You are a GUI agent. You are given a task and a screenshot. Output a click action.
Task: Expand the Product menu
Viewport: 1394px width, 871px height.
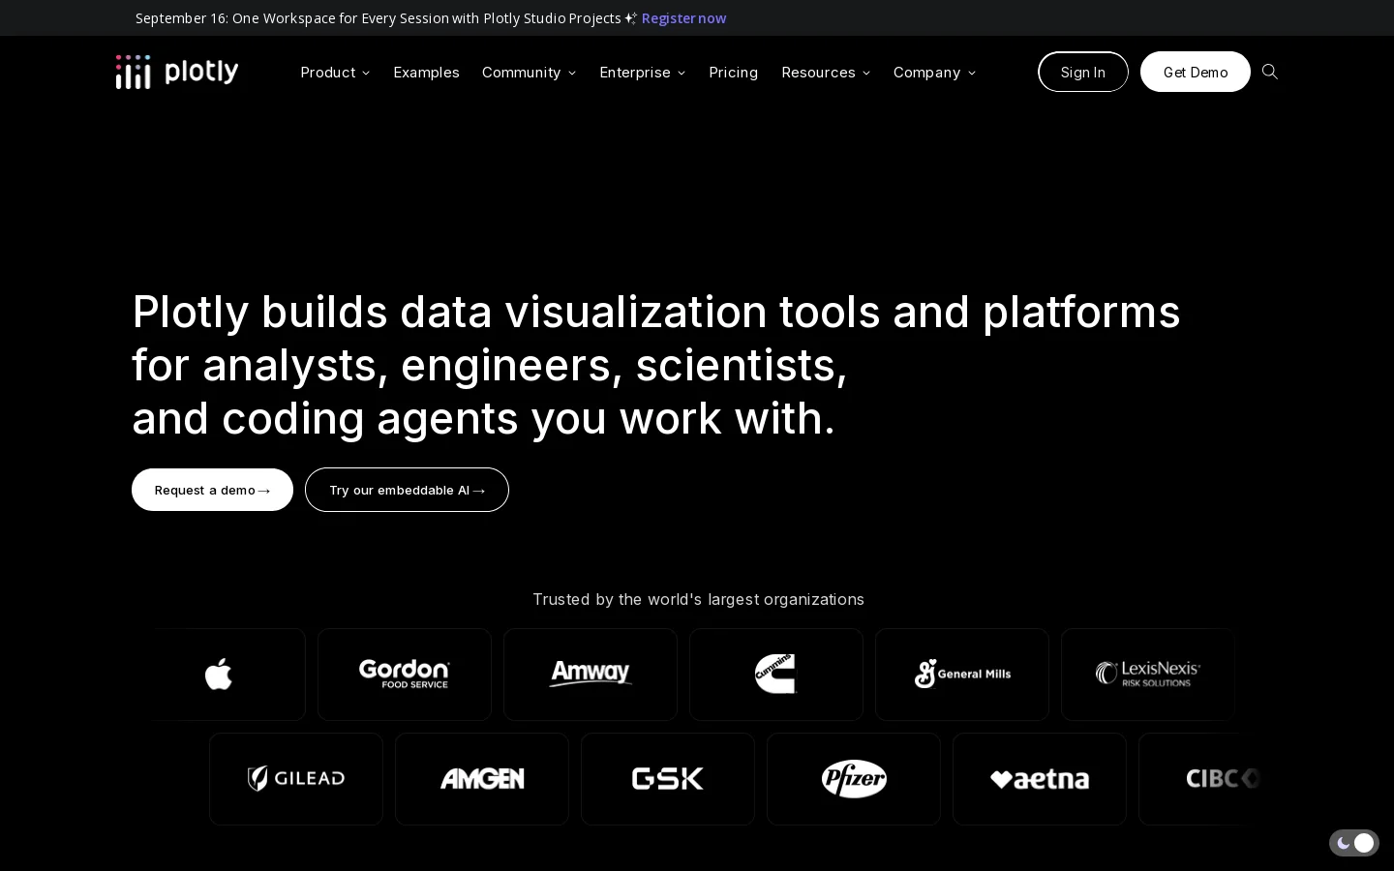point(335,73)
